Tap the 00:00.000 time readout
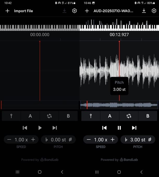This screenshot has height=177, width=159. (x=40, y=34)
